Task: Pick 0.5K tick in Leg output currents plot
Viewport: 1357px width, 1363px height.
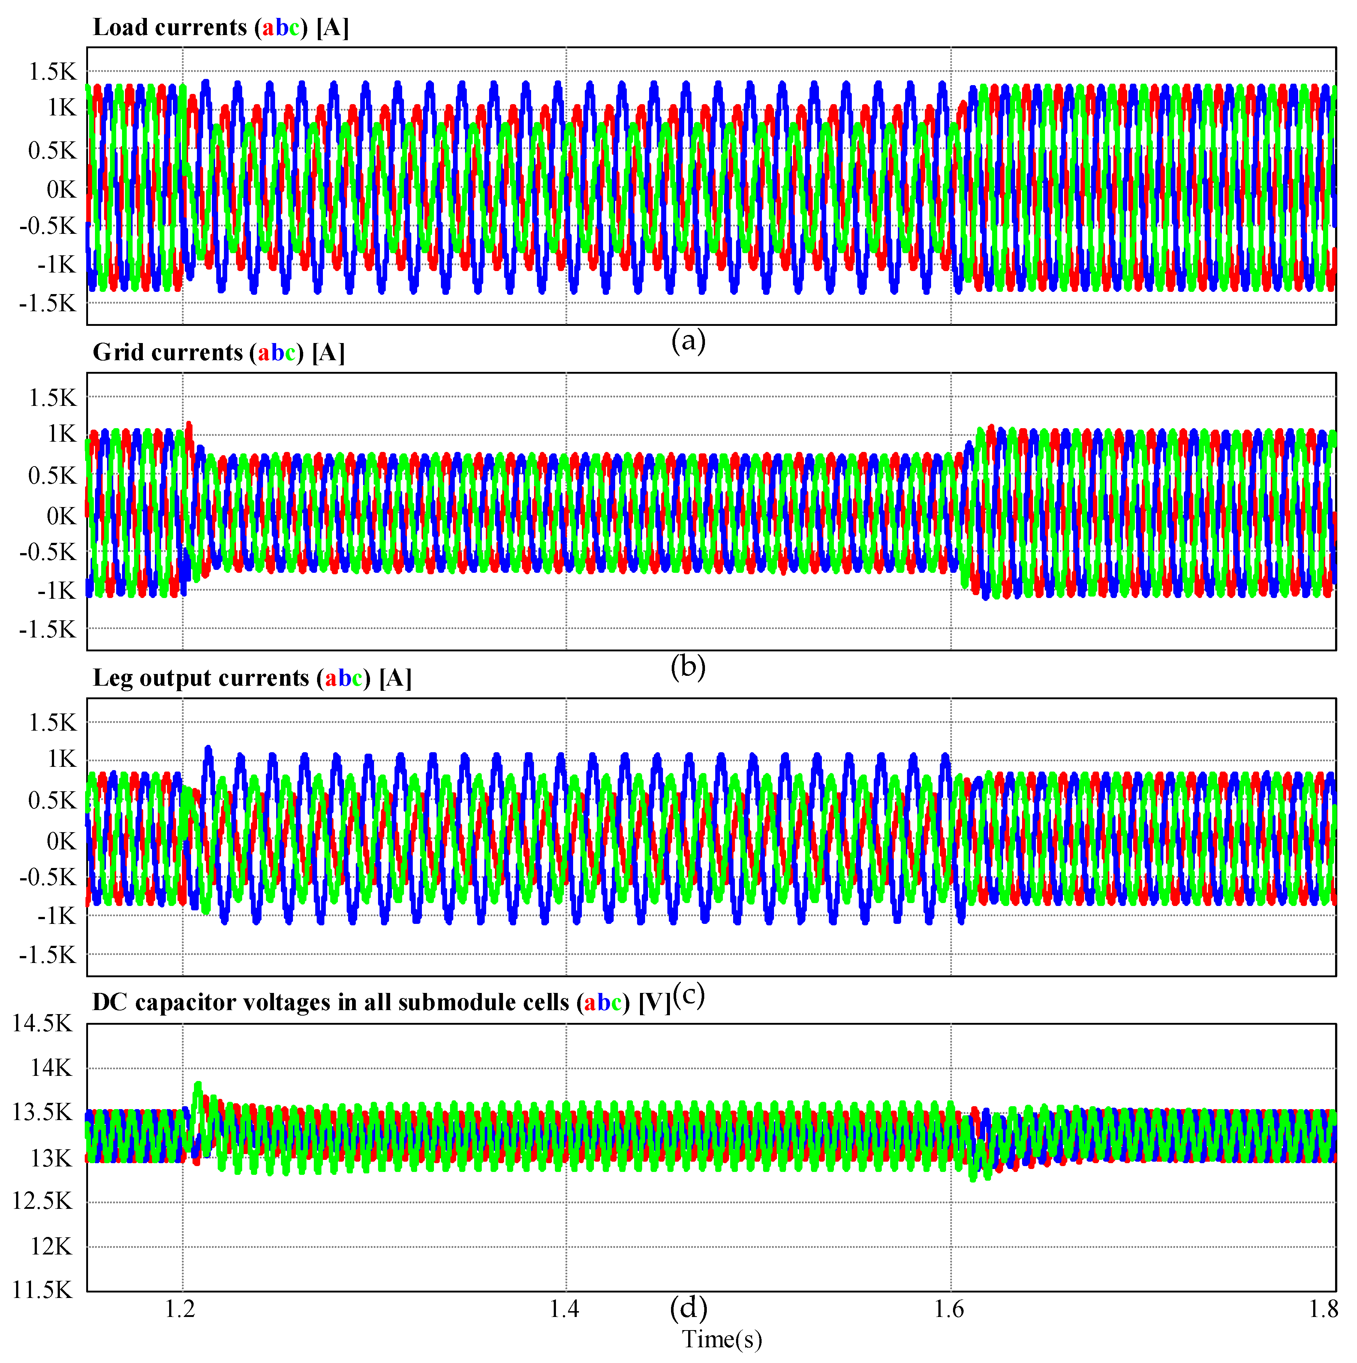Action: (52, 801)
